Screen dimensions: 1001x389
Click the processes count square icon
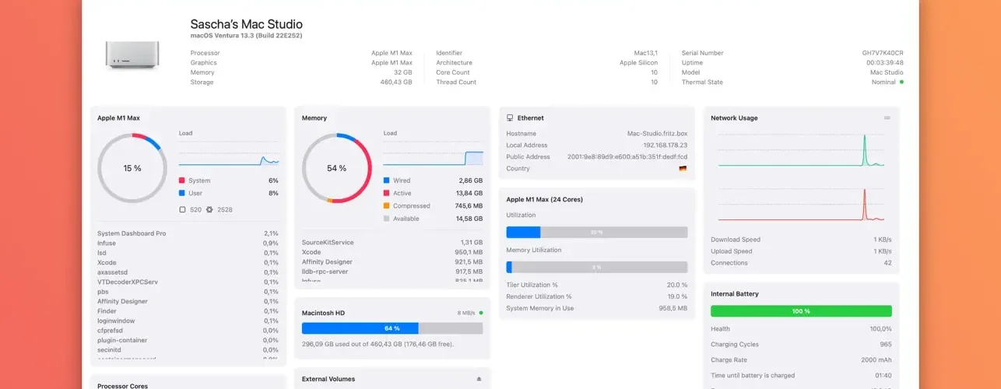tap(182, 209)
